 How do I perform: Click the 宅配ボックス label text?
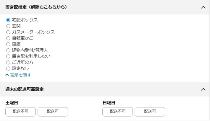point(25,20)
